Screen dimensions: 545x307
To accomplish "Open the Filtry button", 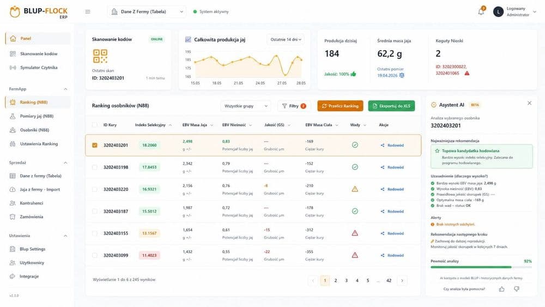I will [x=294, y=106].
